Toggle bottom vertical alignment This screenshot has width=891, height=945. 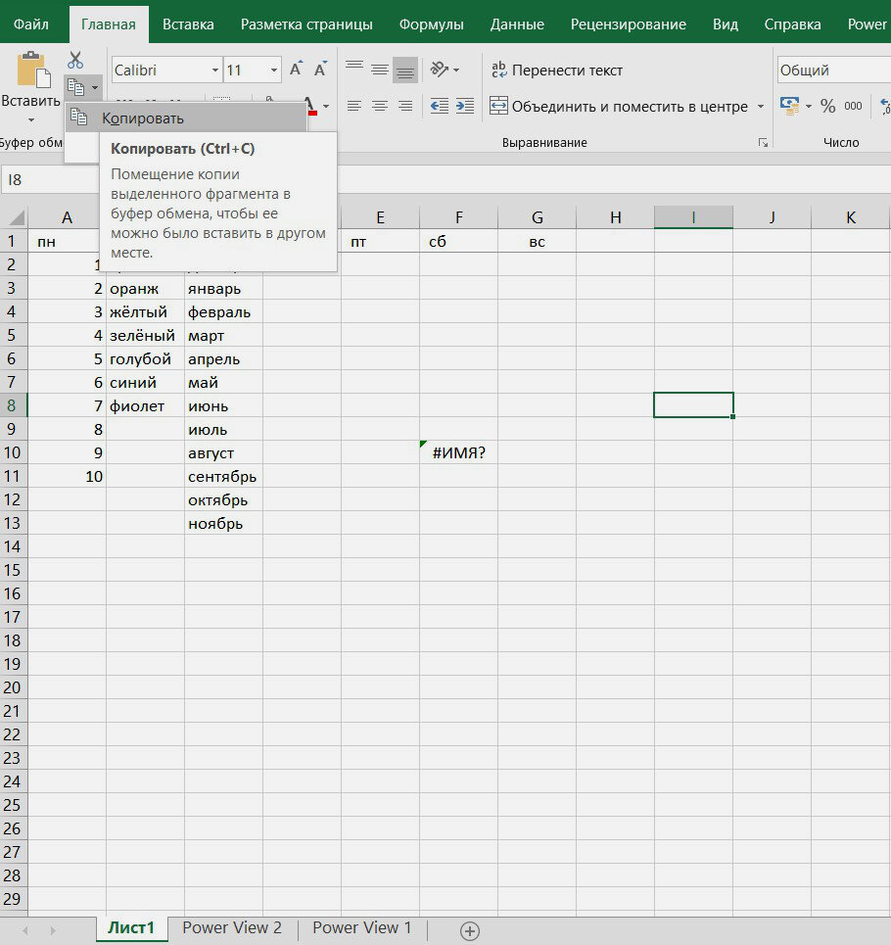click(x=404, y=70)
